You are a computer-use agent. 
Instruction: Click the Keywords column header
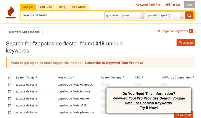point(65,78)
